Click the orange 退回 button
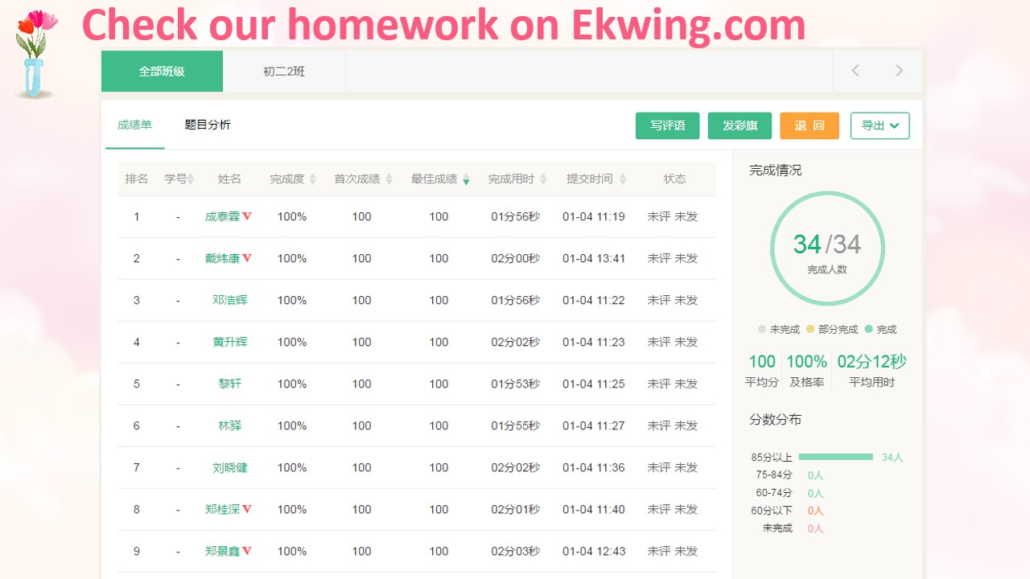The height and width of the screenshot is (579, 1030). (x=810, y=125)
